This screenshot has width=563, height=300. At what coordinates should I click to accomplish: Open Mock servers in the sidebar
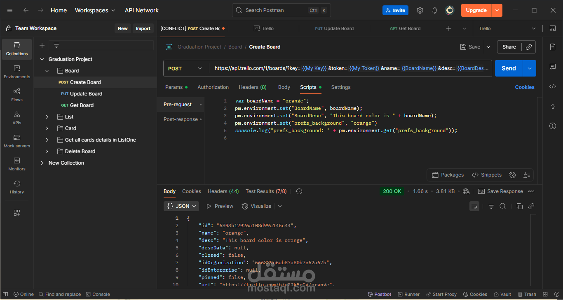click(17, 141)
